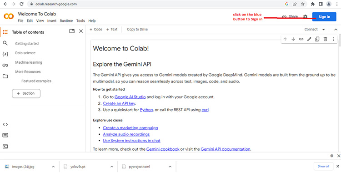
Task: Open the Help menu
Action: [92, 21]
